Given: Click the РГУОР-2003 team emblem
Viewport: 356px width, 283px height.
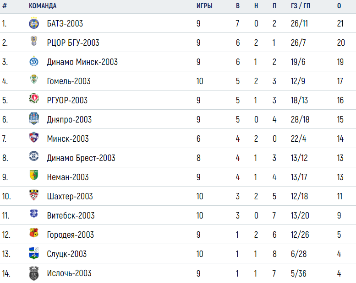Looking at the screenshot, I should pos(34,99).
